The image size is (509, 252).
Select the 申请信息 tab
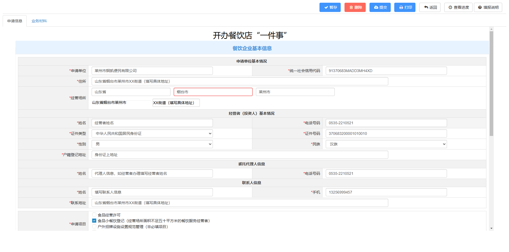pos(15,21)
